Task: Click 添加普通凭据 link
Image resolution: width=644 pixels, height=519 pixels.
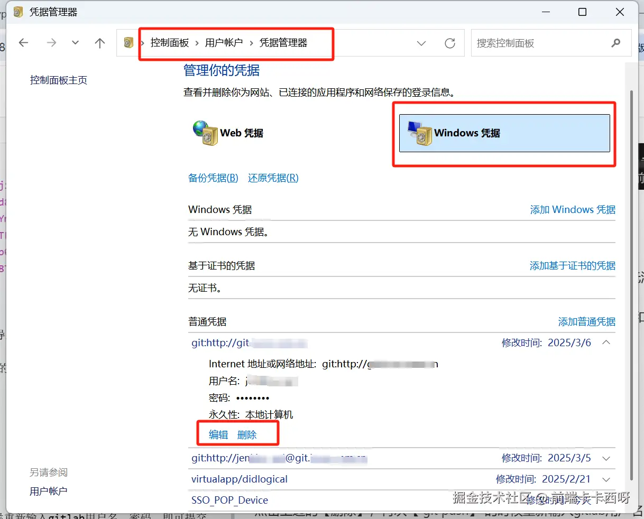Action: [587, 322]
